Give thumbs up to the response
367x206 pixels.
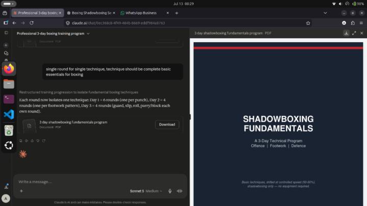pos(32,140)
